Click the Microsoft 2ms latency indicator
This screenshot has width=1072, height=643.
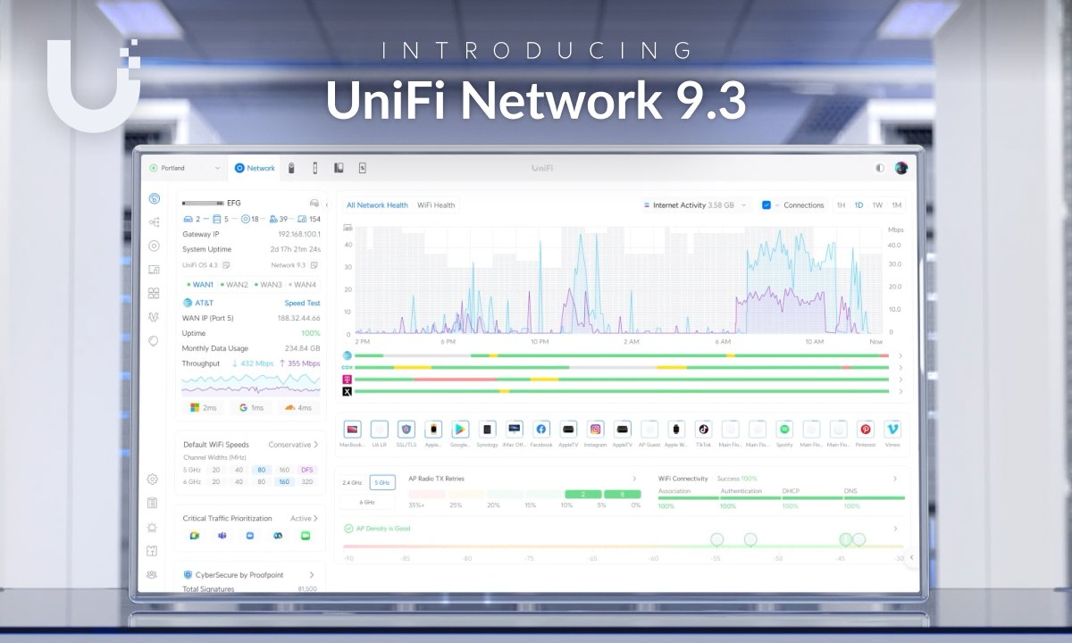pyautogui.click(x=205, y=407)
